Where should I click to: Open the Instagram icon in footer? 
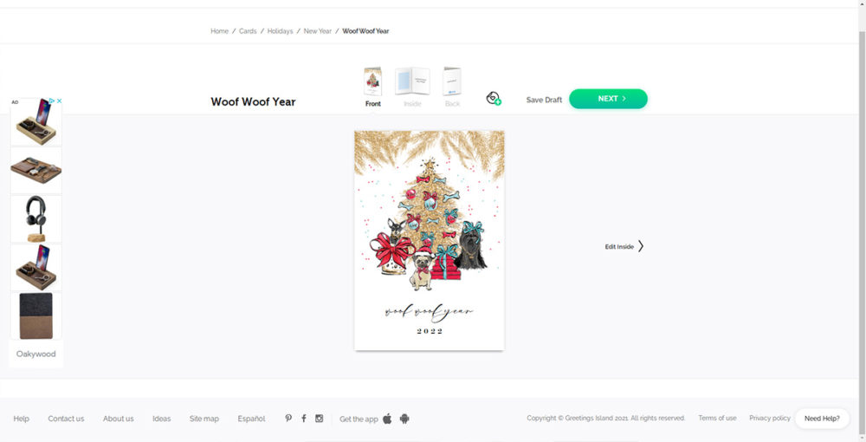click(320, 419)
